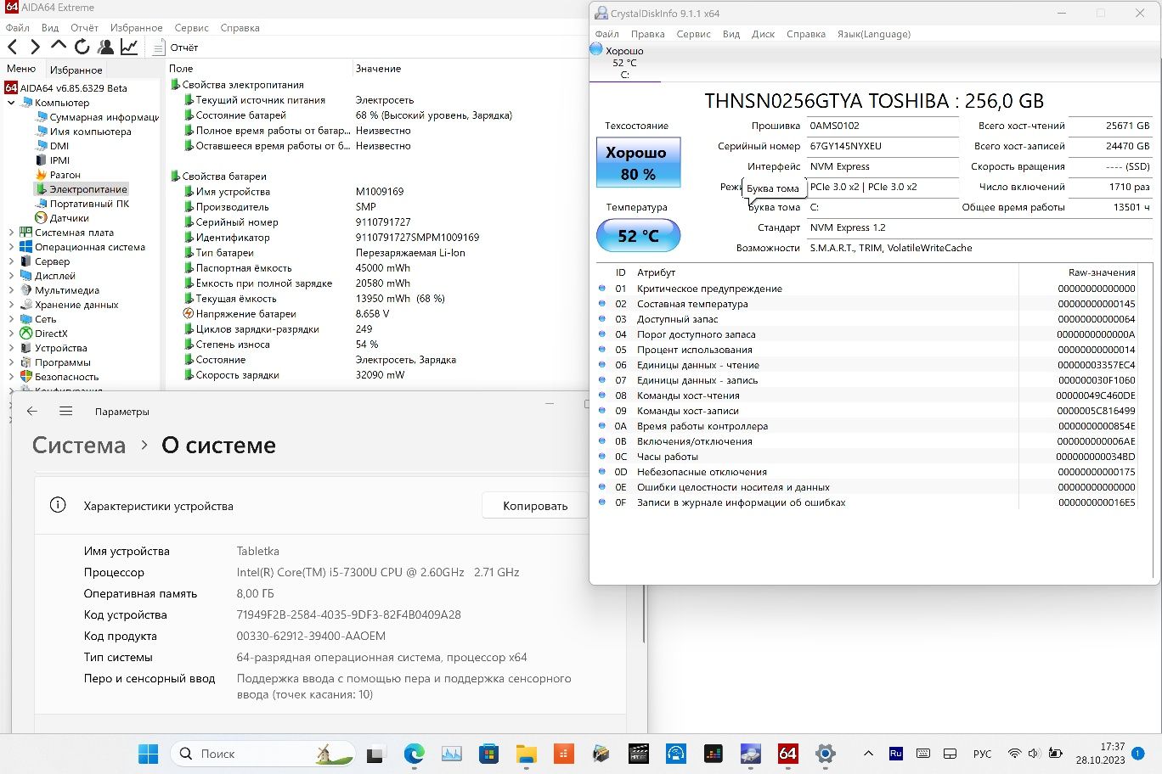
Task: Expand the Безопасность node
Action: point(11,377)
